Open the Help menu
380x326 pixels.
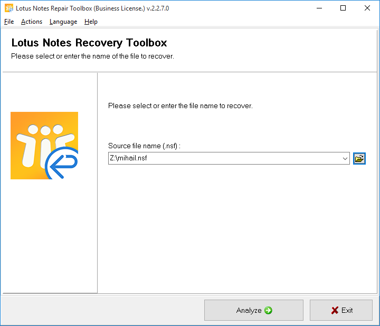(91, 22)
